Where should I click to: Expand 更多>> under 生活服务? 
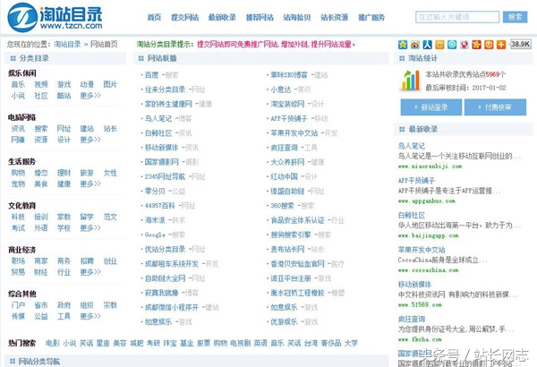click(x=90, y=184)
